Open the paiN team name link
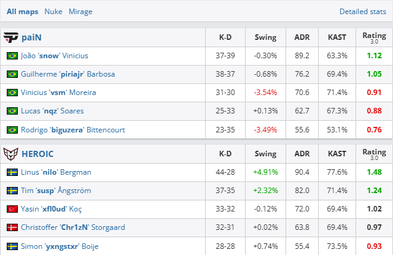Screen dimensions: 393x255 (31, 37)
